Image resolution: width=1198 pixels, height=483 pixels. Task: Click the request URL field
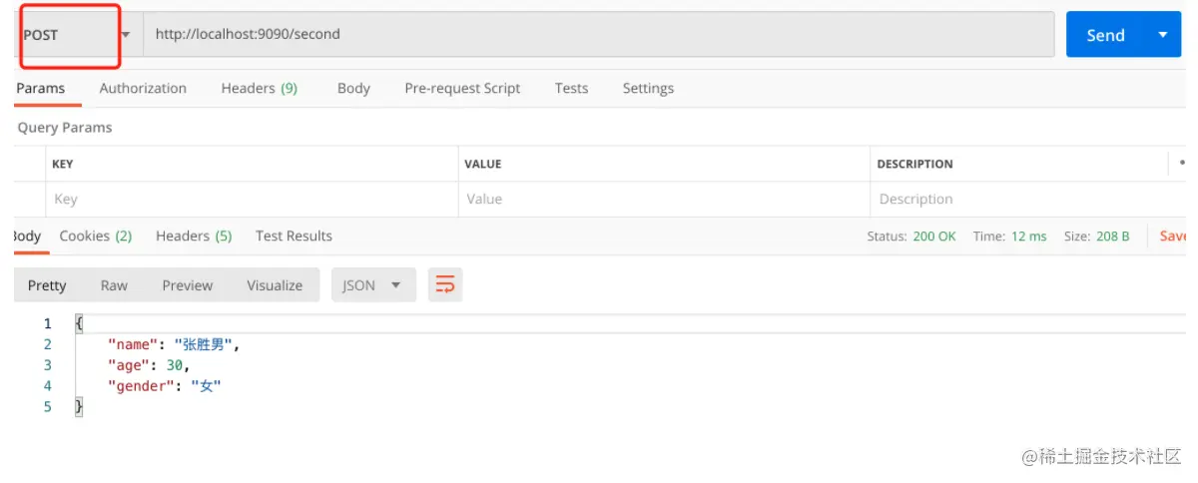coord(599,35)
